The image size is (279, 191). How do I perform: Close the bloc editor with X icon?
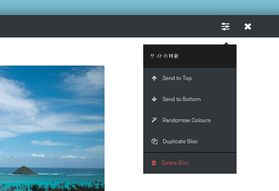click(x=248, y=26)
